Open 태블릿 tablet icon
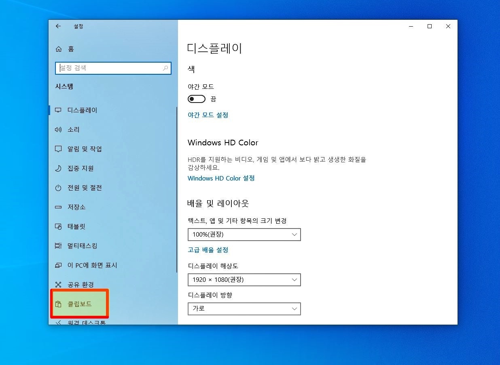The image size is (500, 365). click(58, 227)
